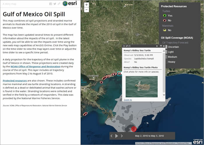Screen dimensions: 204x145
Task: Click the LOUISIANA state label on map
Action: (x=93, y=76)
